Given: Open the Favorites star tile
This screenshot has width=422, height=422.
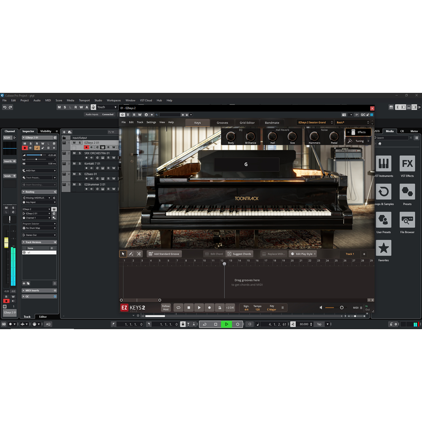Looking at the screenshot, I should click(384, 248).
